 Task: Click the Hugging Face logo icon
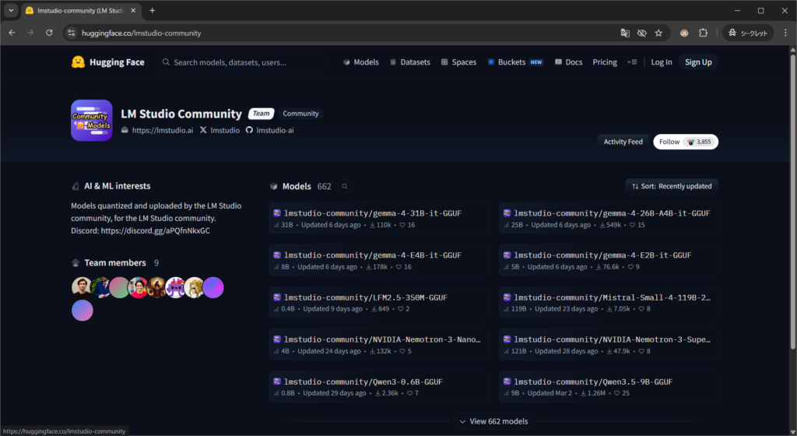pos(78,62)
